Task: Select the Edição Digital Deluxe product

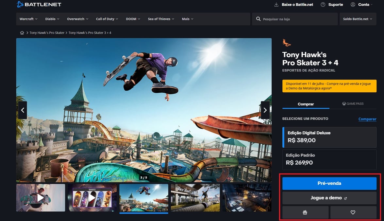Action: coord(329,138)
